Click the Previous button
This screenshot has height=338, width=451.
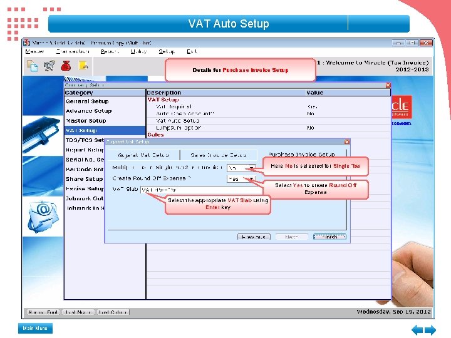(x=254, y=237)
